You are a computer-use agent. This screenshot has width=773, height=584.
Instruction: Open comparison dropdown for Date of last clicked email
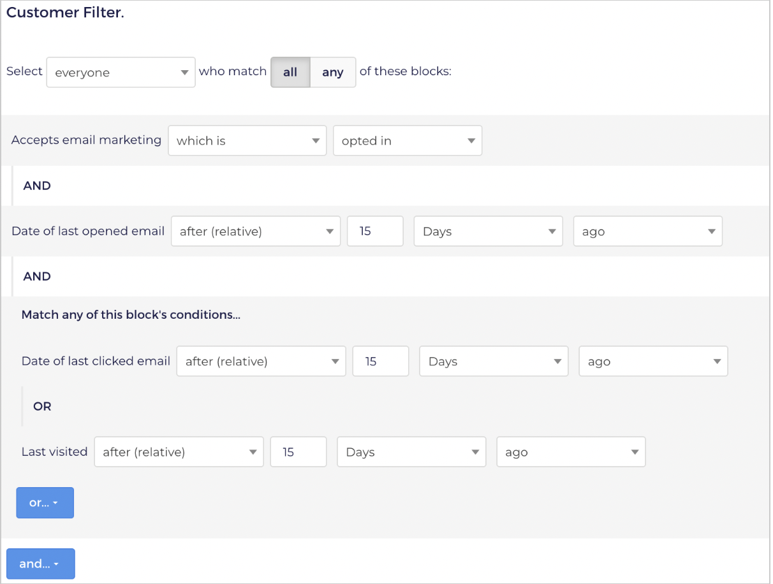tap(261, 361)
